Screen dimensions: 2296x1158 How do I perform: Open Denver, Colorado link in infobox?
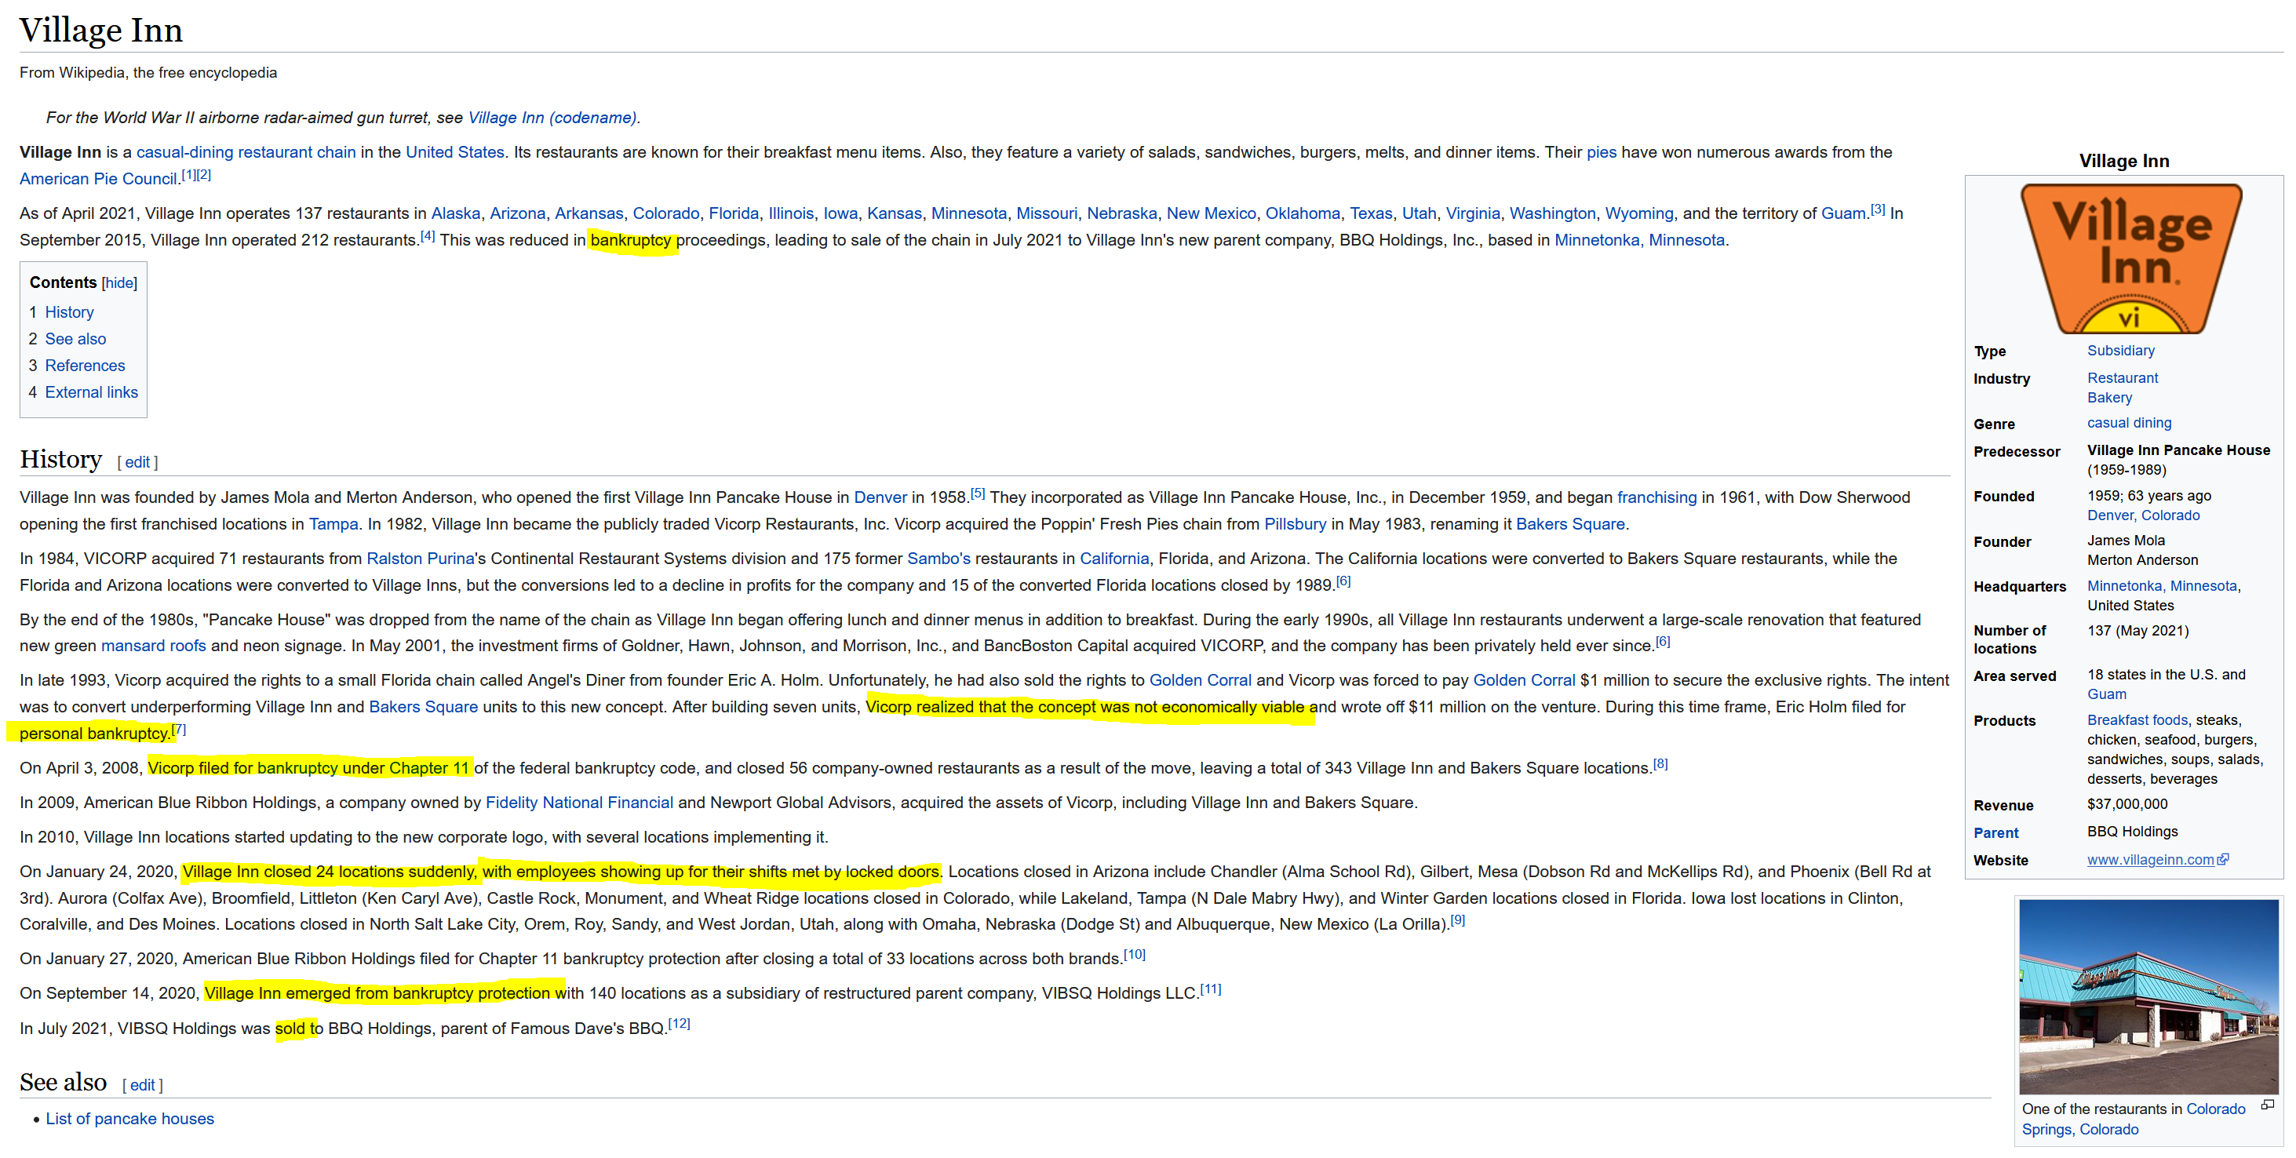(2143, 515)
